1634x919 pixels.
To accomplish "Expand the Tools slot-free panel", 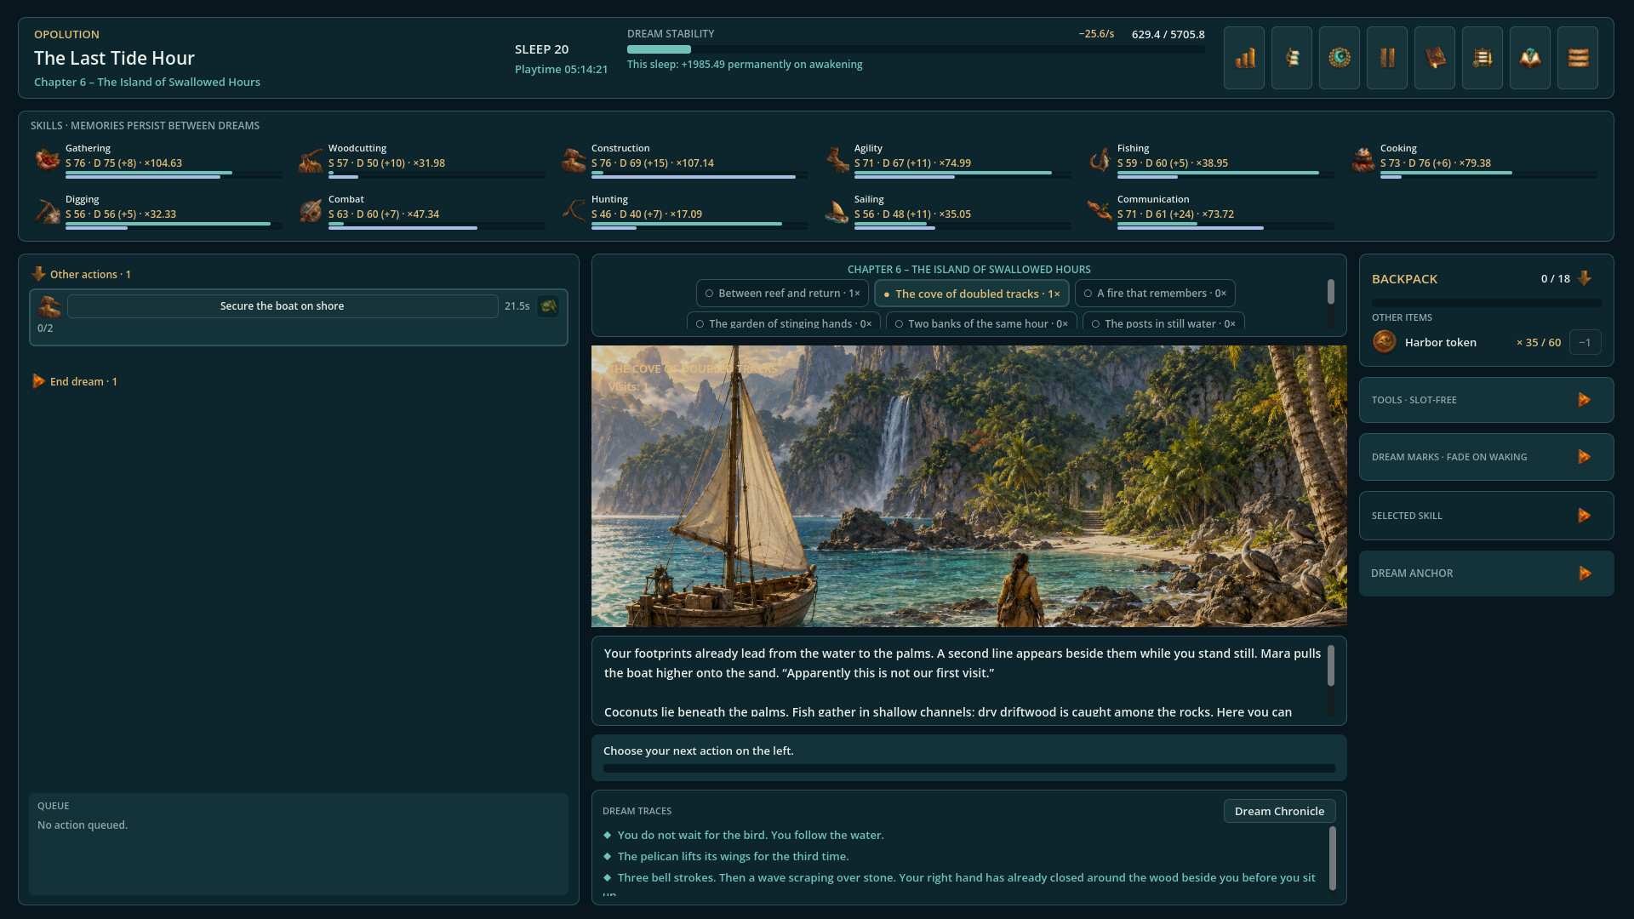I will [x=1584, y=400].
